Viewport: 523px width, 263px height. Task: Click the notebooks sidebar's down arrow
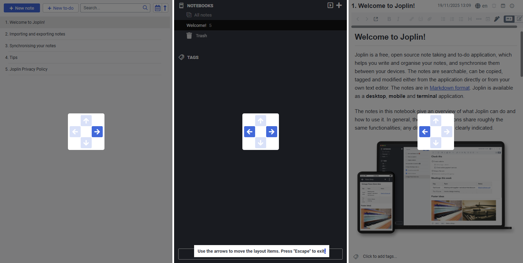coord(261,143)
